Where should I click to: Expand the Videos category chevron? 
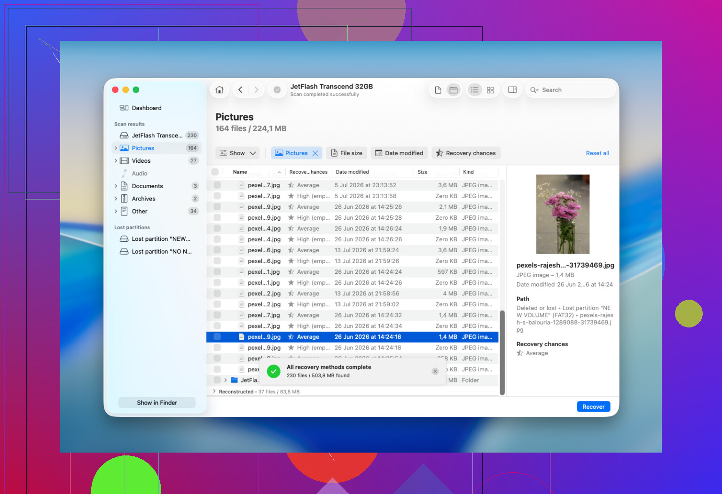(116, 161)
